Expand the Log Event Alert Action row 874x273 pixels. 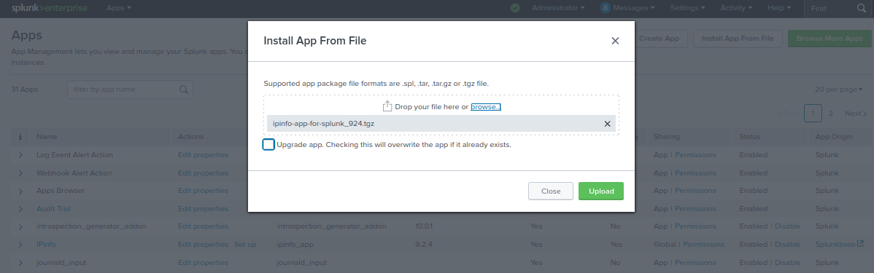coord(20,155)
